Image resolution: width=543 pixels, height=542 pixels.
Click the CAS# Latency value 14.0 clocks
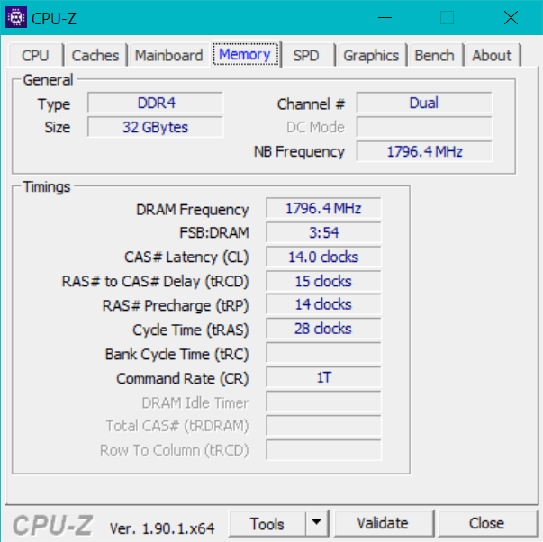[x=323, y=257]
